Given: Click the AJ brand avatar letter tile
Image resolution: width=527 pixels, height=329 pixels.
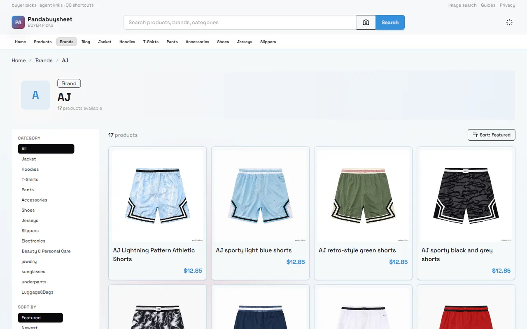Looking at the screenshot, I should pyautogui.click(x=35, y=95).
